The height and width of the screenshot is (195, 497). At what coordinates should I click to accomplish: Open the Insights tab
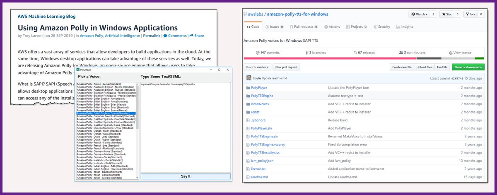point(405,27)
